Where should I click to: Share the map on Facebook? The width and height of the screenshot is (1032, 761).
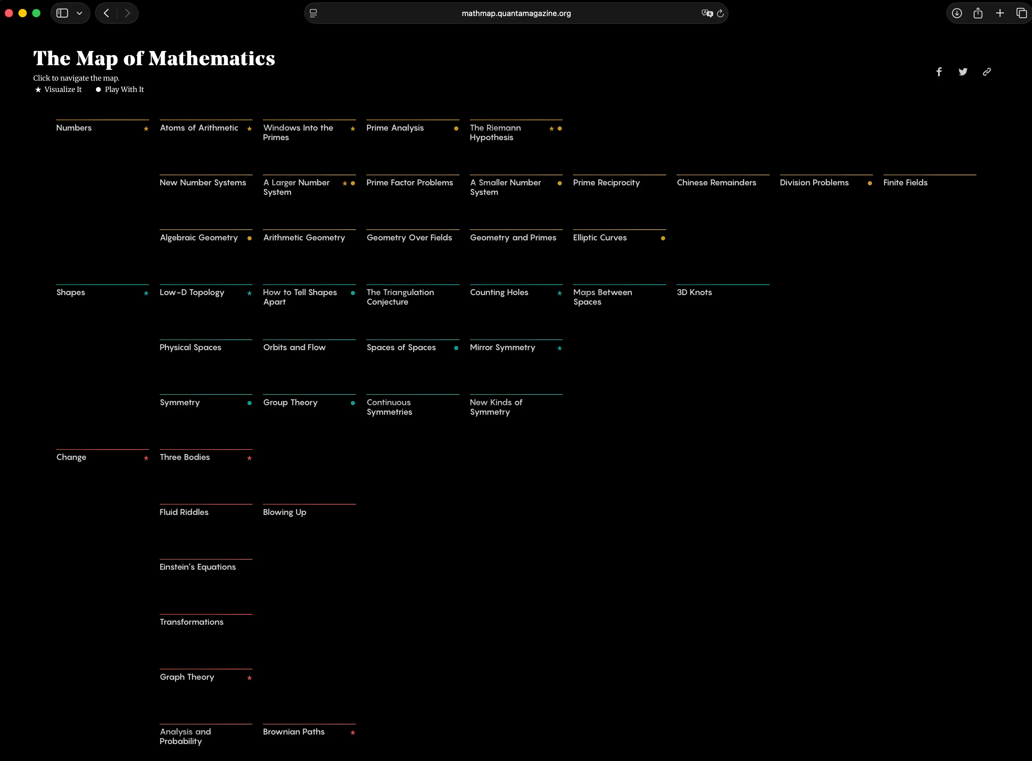point(939,72)
